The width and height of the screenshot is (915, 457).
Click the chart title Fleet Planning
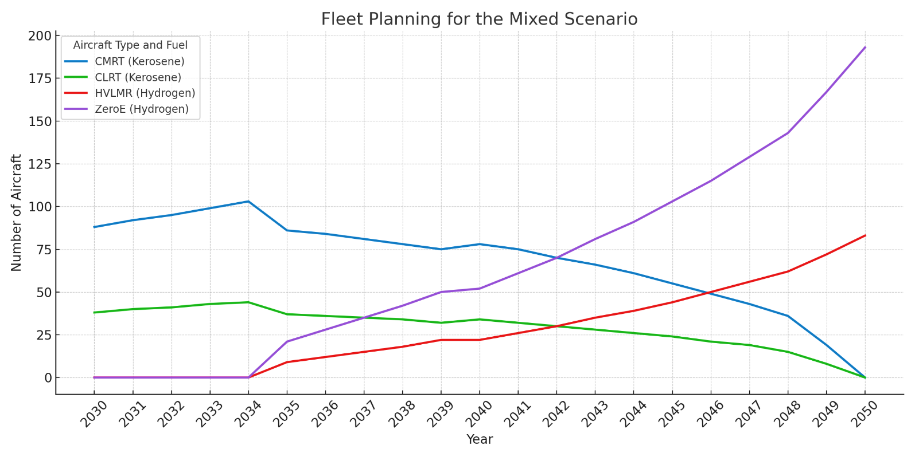pos(479,19)
